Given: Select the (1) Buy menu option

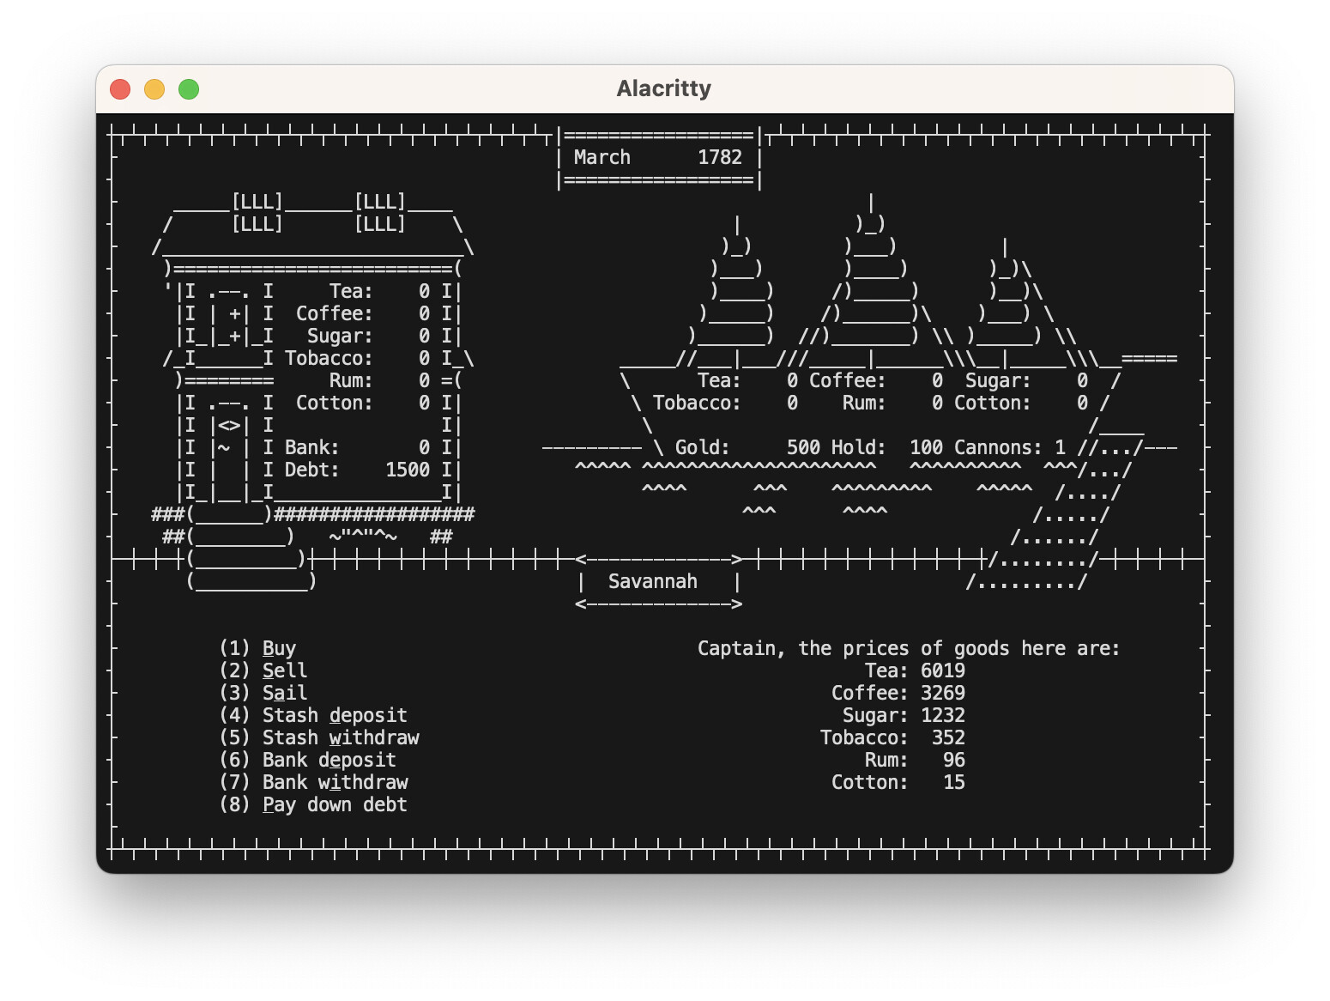Looking at the screenshot, I should 257,648.
